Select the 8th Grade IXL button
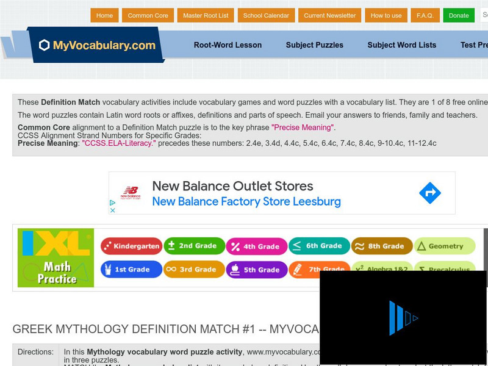Viewport: 488px width, 366px height. click(382, 246)
